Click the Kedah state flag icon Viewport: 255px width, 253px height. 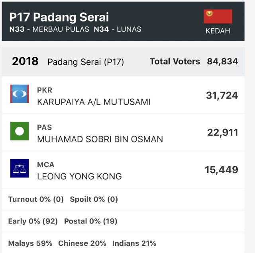[218, 16]
